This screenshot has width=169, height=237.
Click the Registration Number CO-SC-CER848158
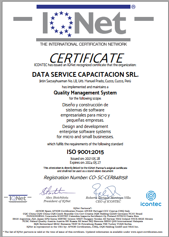(x=86, y=178)
